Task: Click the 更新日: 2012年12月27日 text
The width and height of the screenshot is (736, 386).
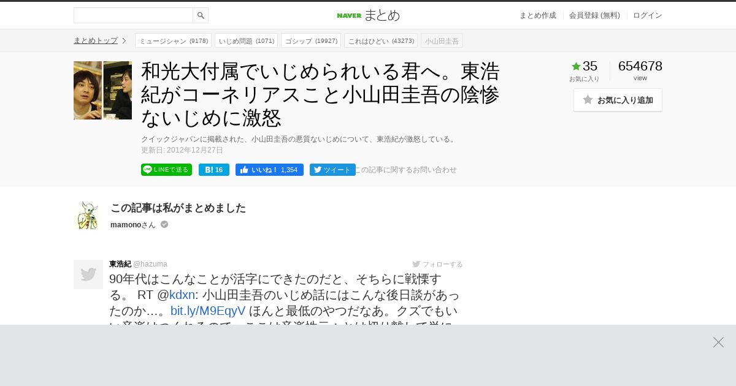Action: coord(182,150)
